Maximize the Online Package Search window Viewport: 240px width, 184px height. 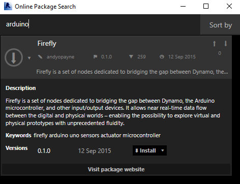point(206,6)
